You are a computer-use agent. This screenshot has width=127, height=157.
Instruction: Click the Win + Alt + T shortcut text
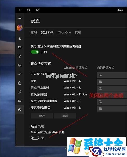click(x=72, y=101)
